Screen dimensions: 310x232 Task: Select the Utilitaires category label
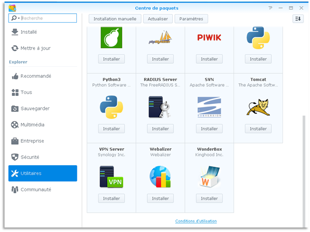pyautogui.click(x=31, y=173)
